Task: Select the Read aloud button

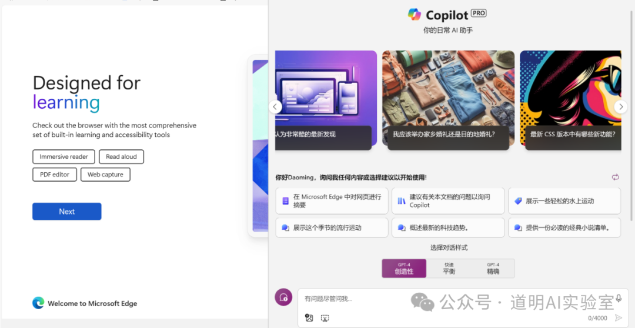Action: point(122,157)
